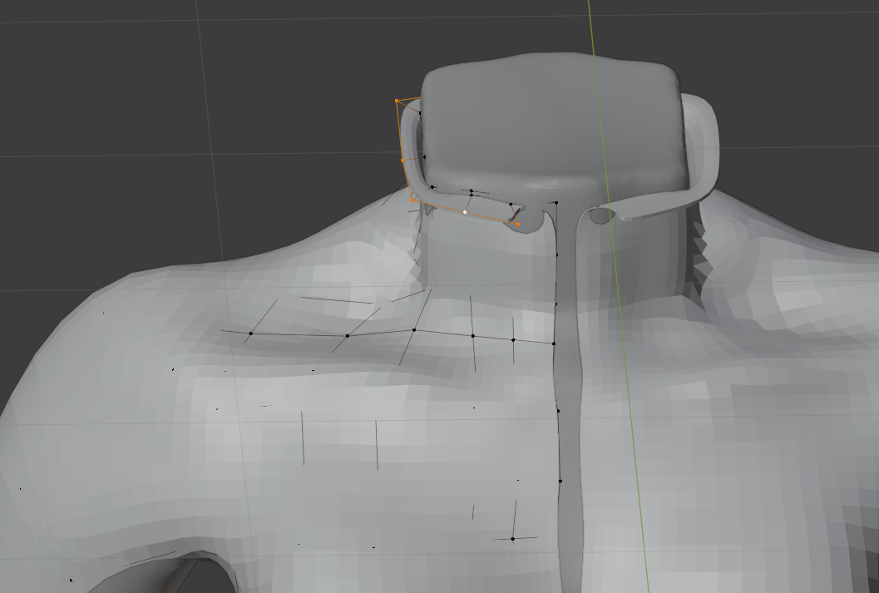
Task: Click the topmost black vertex of the center seam
Action: coord(556,202)
